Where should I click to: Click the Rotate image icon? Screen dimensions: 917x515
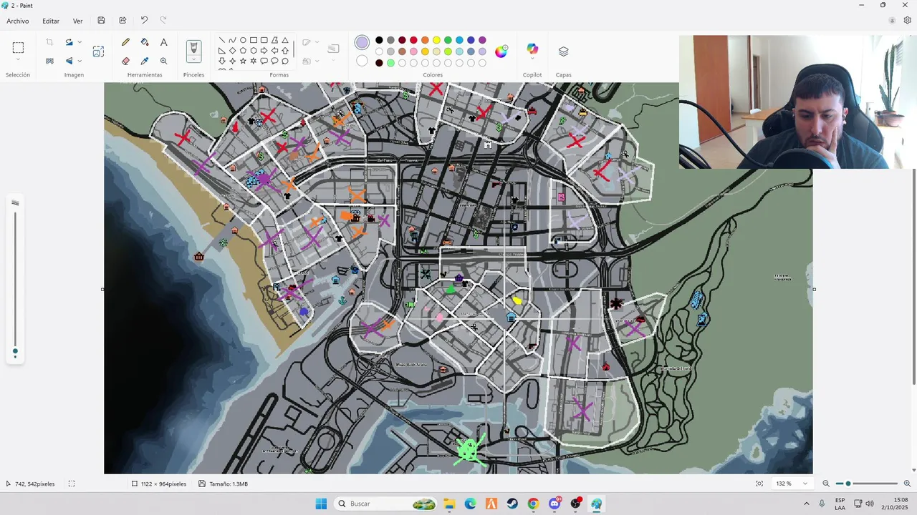(69, 42)
